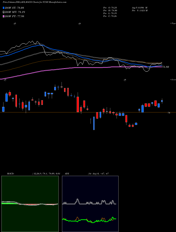Click the tall blue candlestick at the lowest price

click(94, 123)
